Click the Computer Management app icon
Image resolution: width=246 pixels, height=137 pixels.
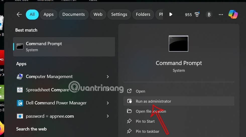[20, 77]
